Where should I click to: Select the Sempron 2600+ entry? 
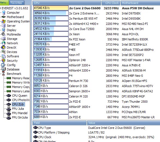[x=79, y=91]
